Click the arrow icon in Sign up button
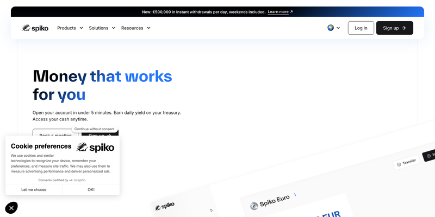This screenshot has width=435, height=217. [x=404, y=28]
